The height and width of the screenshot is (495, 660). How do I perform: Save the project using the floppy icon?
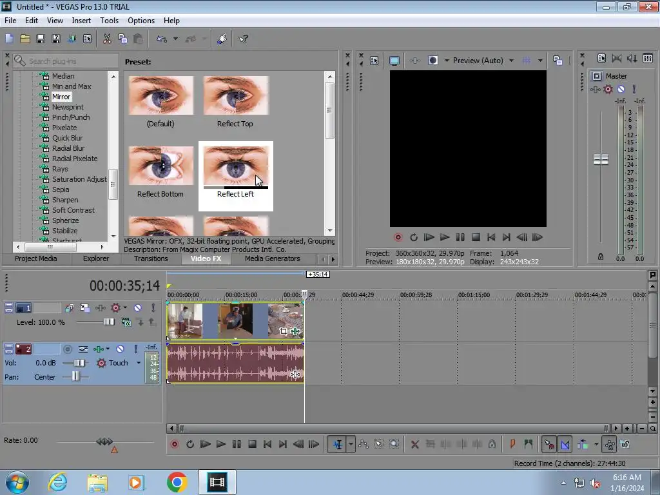41,39
